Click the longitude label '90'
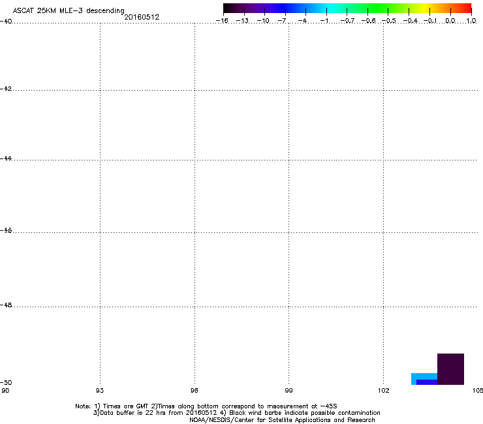This screenshot has height=424, width=483. pos(5,391)
